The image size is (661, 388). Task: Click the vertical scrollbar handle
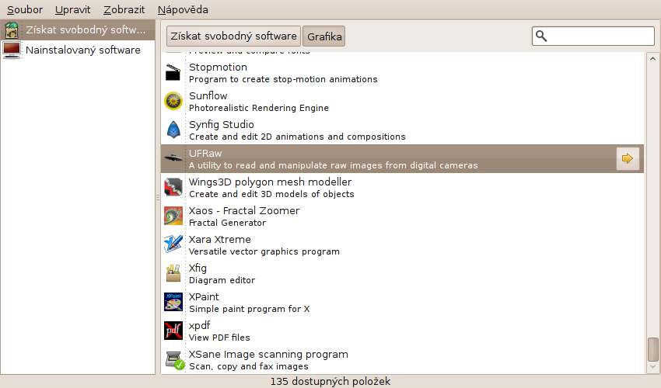pos(653,349)
